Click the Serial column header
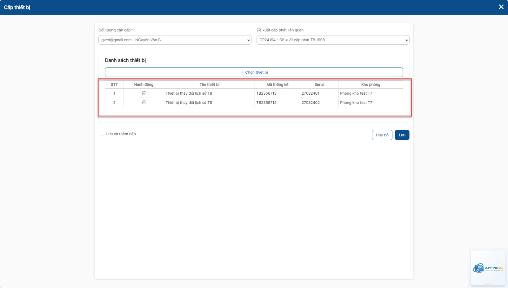Image resolution: width=508 pixels, height=288 pixels. point(319,84)
